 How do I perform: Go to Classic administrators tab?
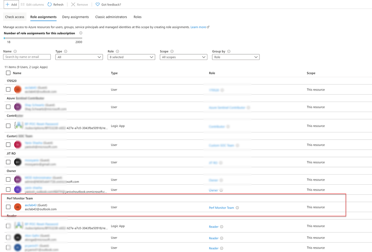pyautogui.click(x=111, y=17)
